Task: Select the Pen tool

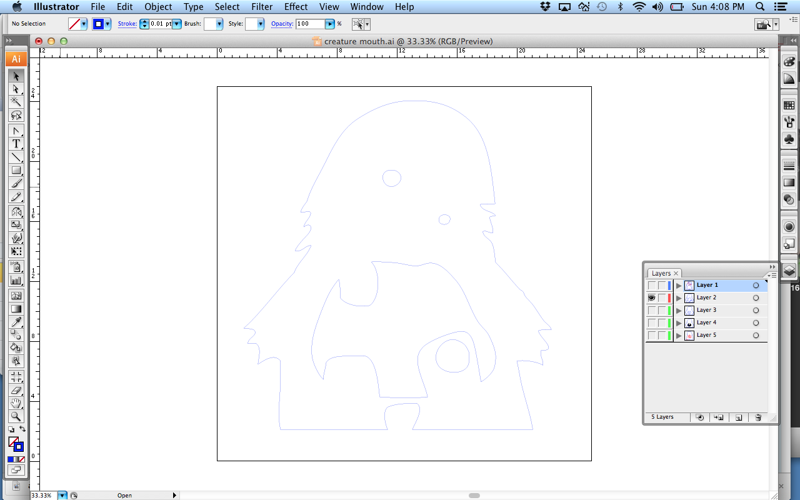Action: 16,131
